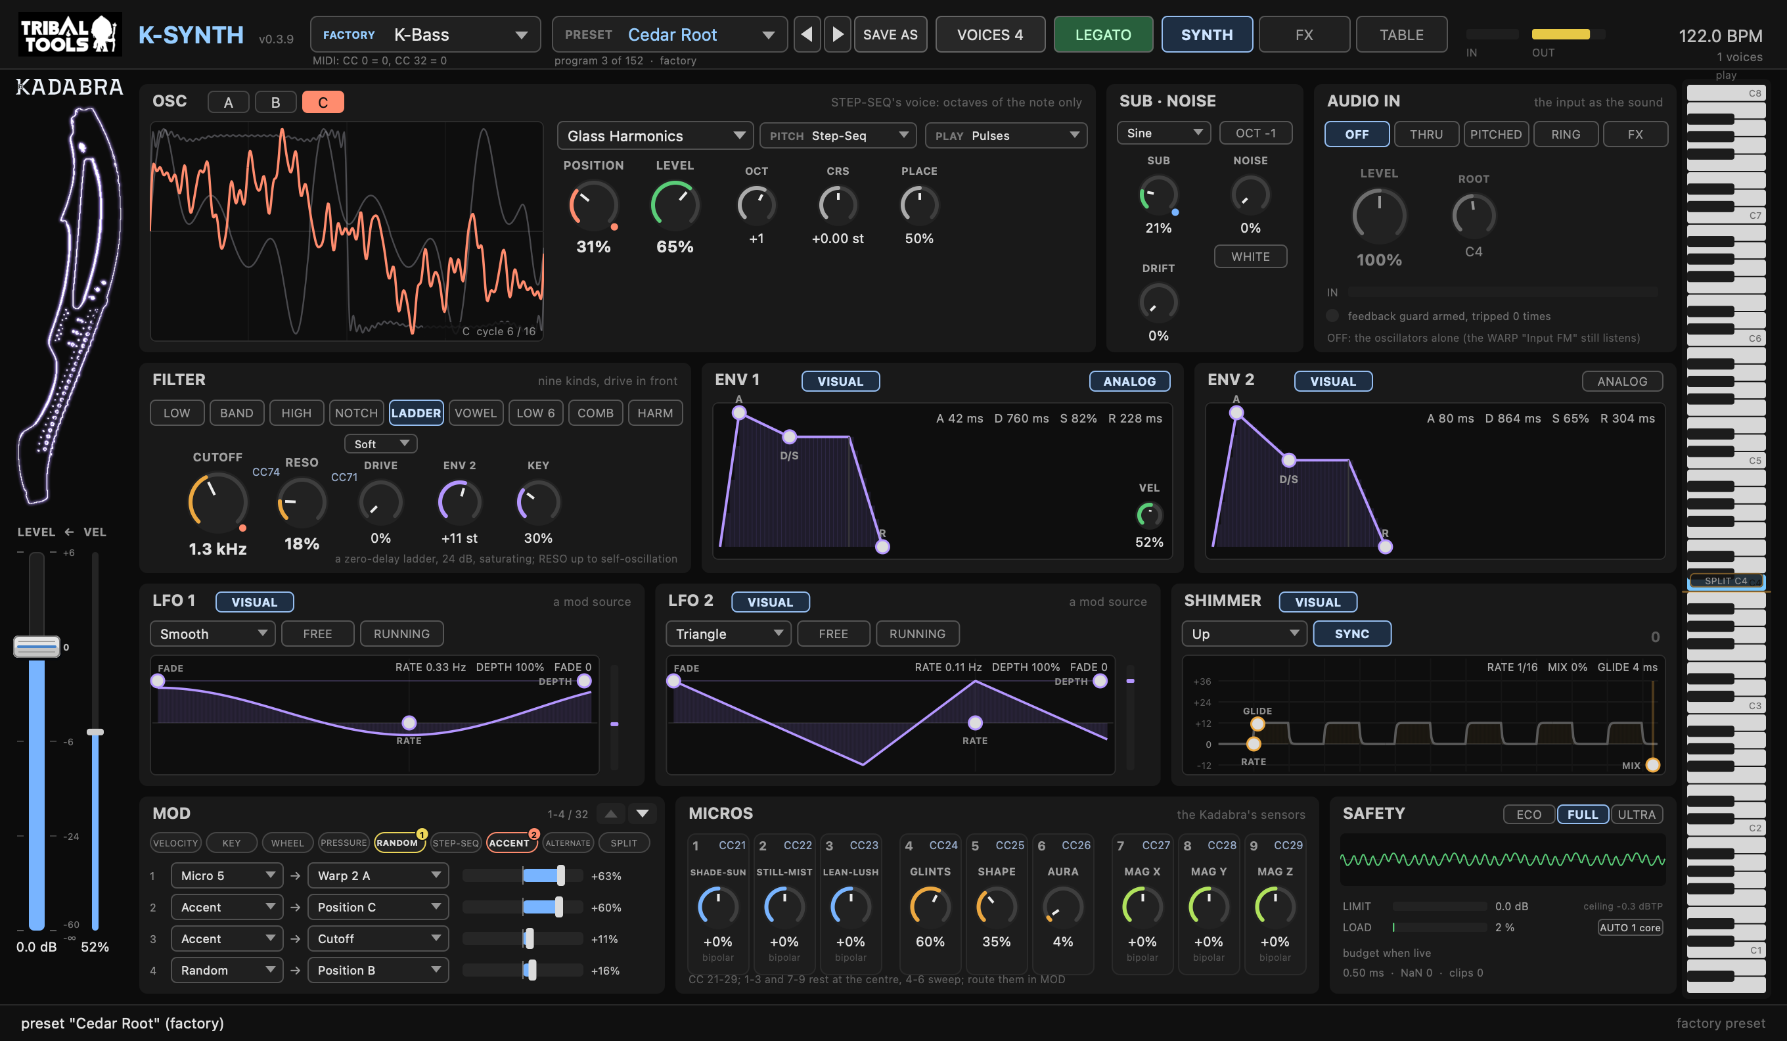Toggle LFO 2 RUNNING button
Screen dimensions: 1787x1041
[x=917, y=634]
